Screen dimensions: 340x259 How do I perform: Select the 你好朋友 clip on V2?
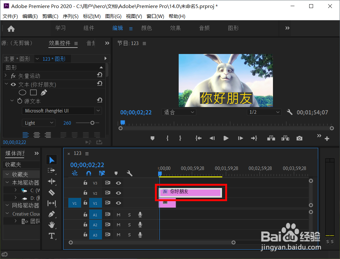pyautogui.click(x=191, y=192)
